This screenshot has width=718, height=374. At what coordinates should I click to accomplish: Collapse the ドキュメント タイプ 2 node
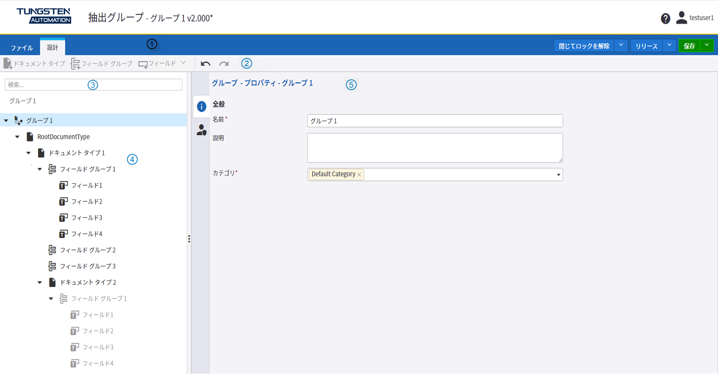pos(40,282)
